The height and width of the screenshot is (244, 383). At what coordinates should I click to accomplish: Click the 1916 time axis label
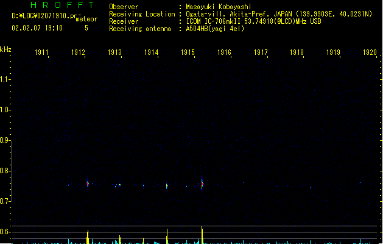point(224,52)
